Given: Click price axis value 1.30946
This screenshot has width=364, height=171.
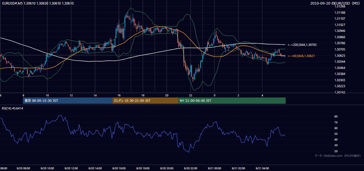Looking at the screenshot, I should click(340, 31).
